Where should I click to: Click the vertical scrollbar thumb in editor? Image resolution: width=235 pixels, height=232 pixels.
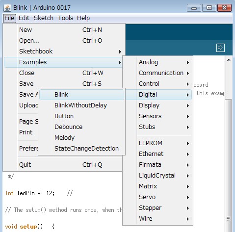point(229,165)
